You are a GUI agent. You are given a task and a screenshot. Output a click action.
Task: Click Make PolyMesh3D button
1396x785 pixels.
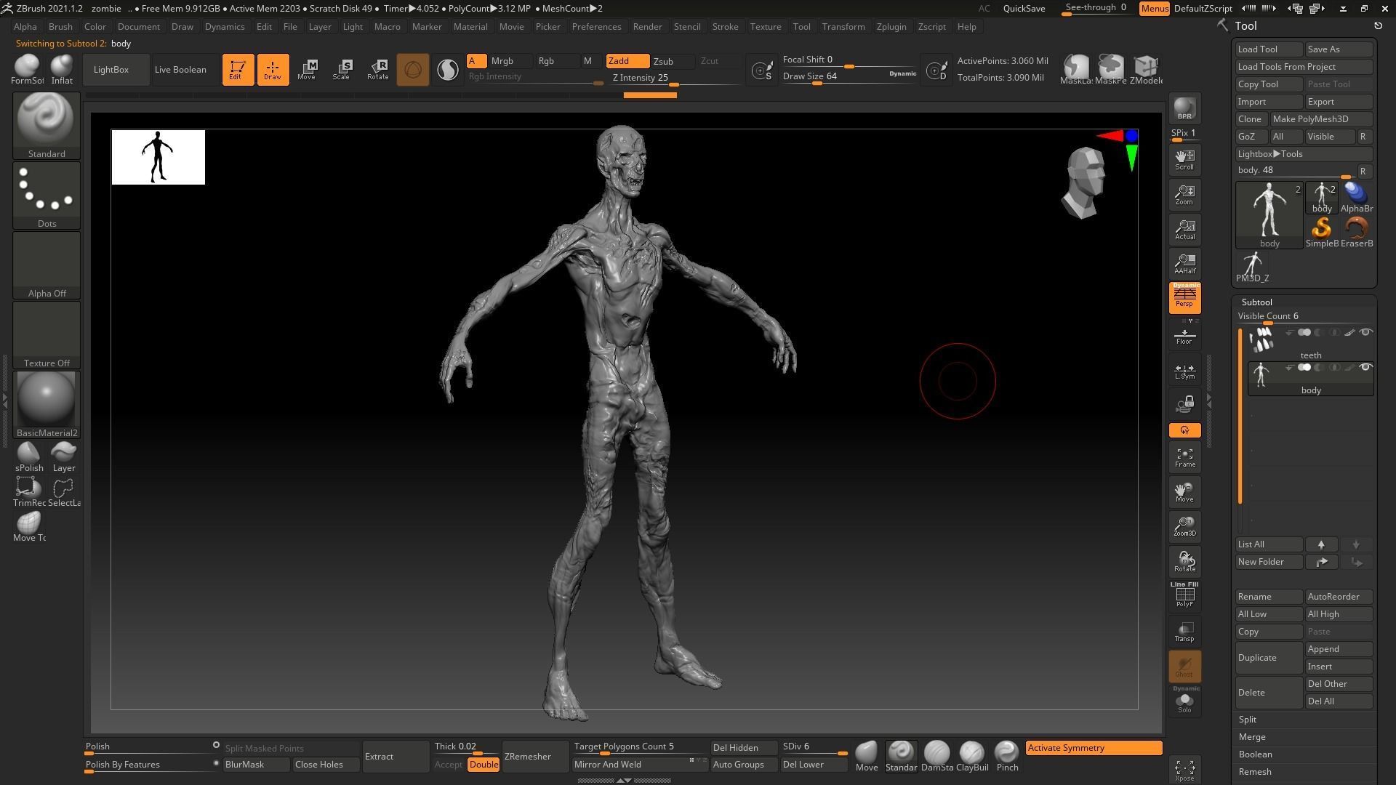tap(1322, 119)
